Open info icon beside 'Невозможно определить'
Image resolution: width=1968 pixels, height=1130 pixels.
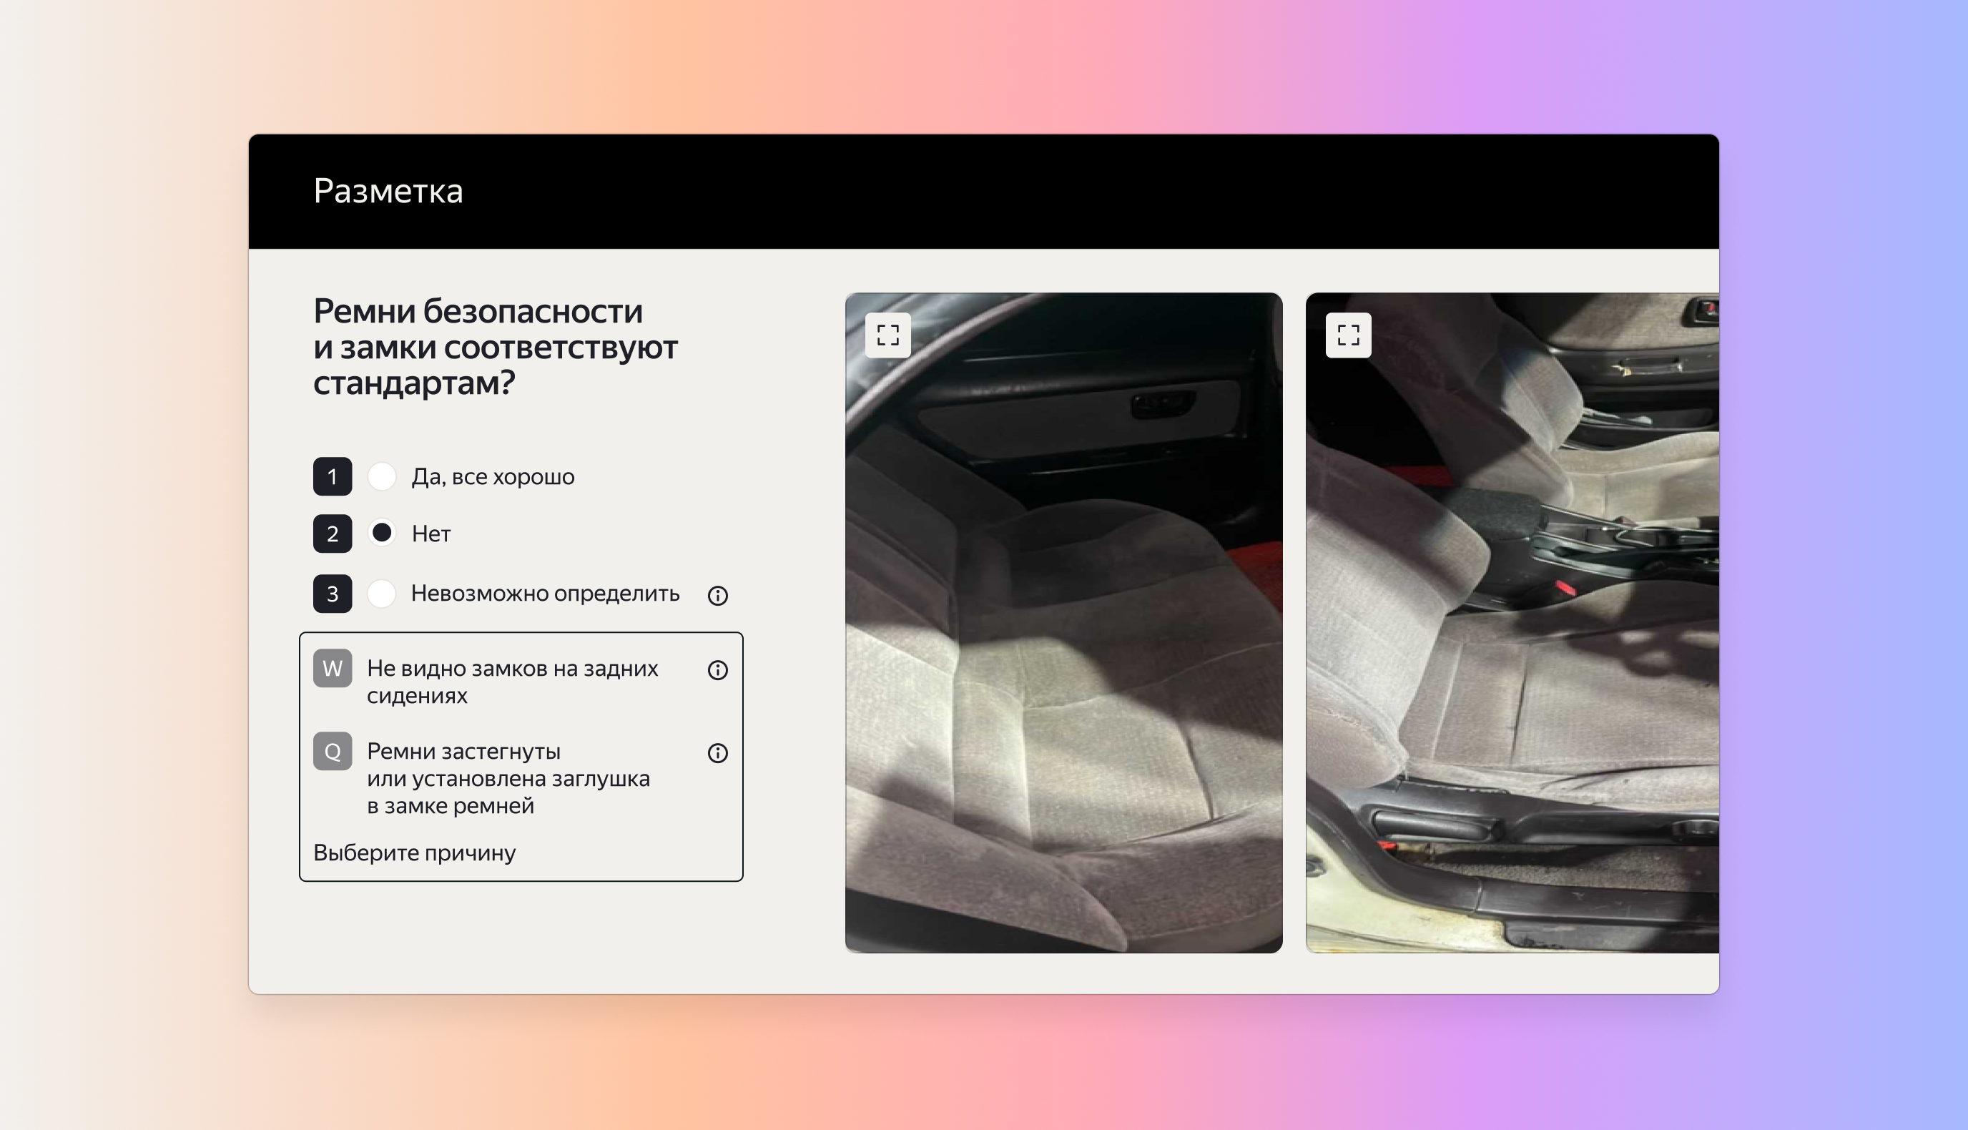click(x=717, y=595)
